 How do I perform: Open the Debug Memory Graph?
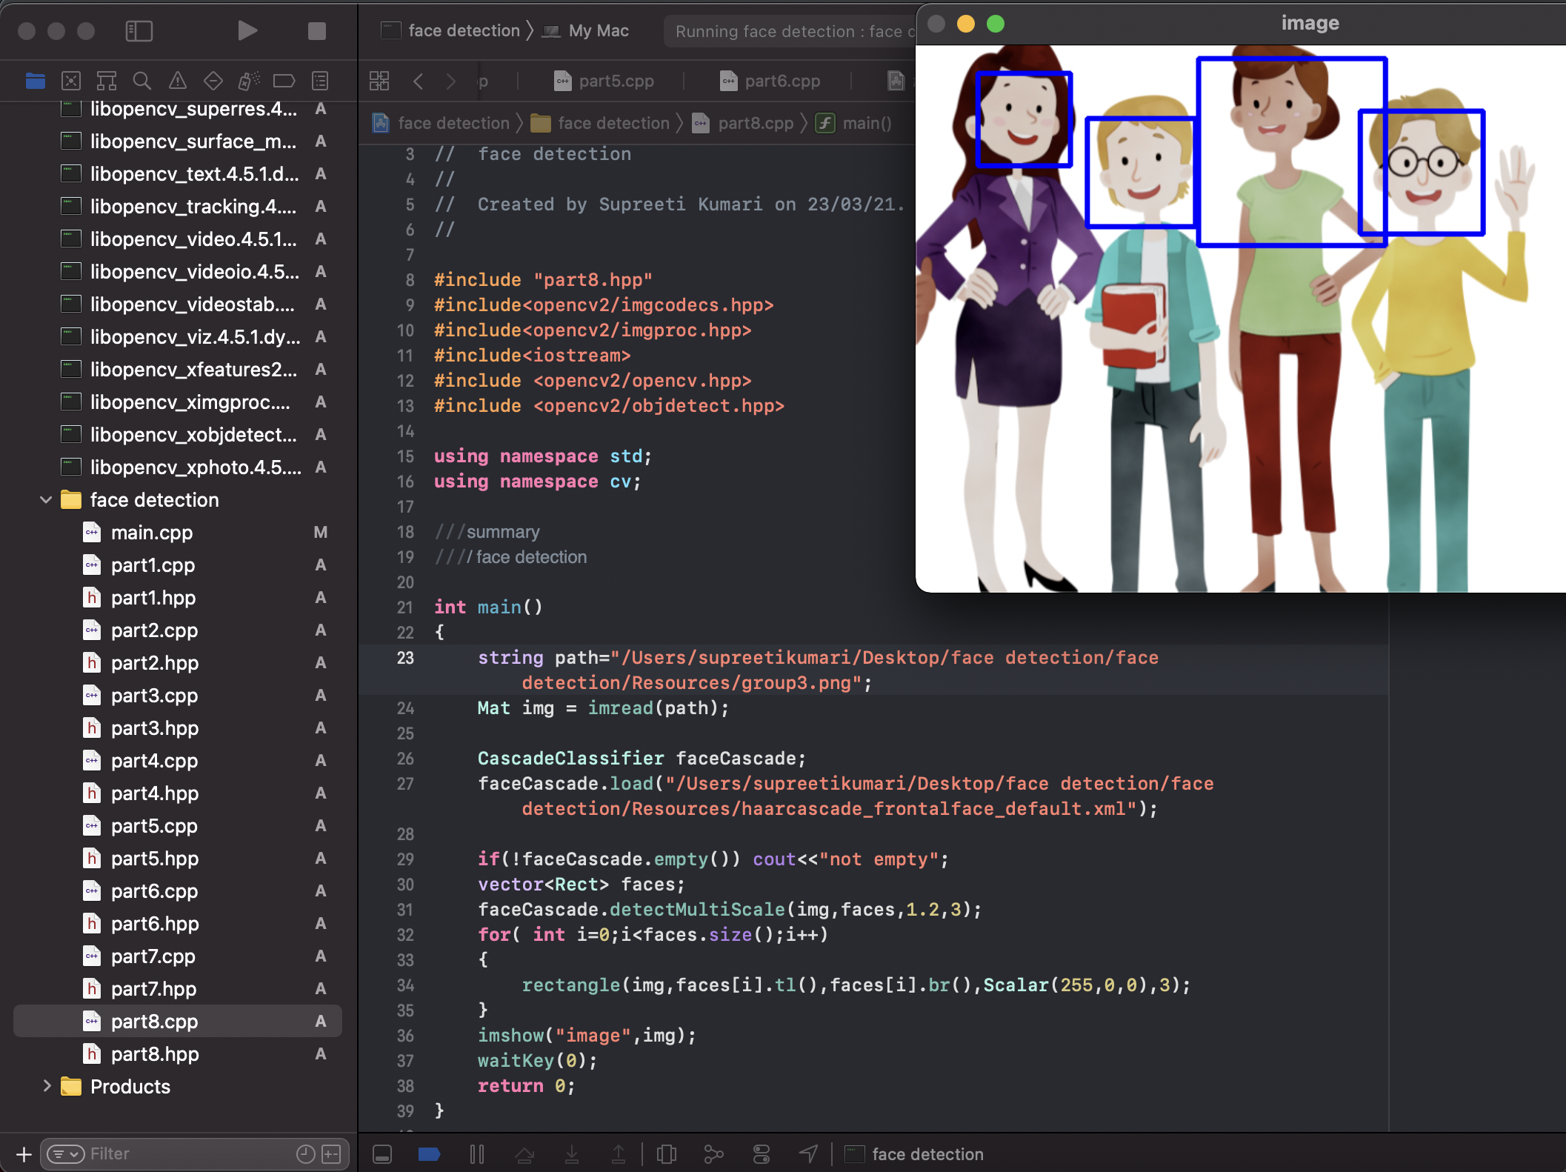tap(714, 1154)
